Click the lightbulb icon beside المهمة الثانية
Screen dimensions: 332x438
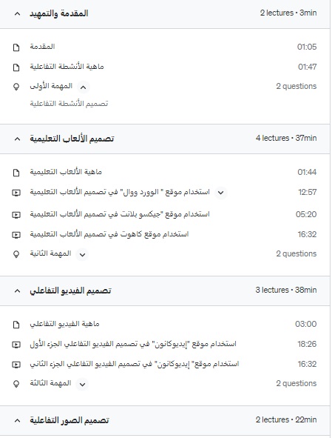[16, 254]
